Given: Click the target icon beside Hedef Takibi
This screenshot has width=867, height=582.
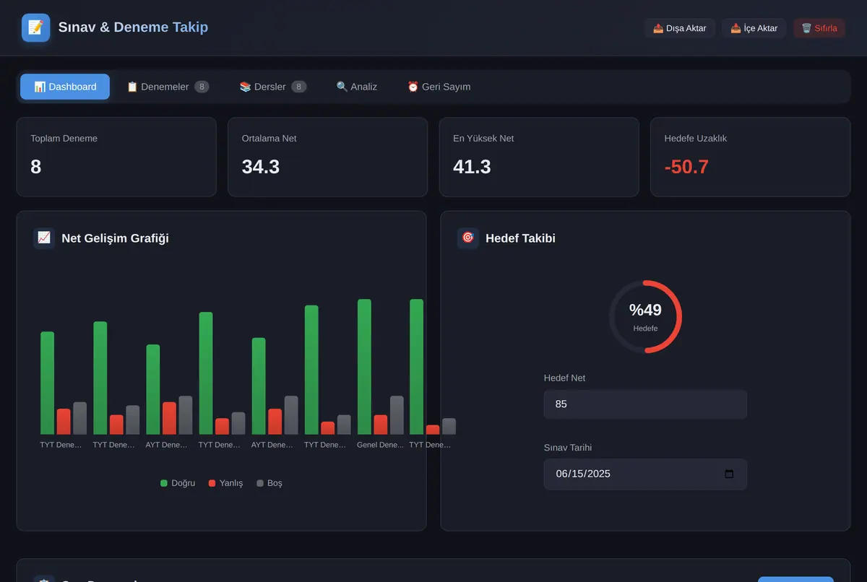Looking at the screenshot, I should tap(468, 238).
